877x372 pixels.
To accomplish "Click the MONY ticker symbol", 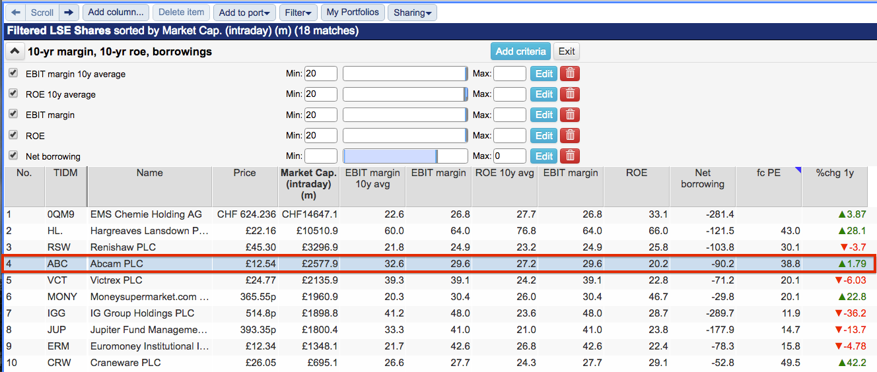I will coord(62,297).
